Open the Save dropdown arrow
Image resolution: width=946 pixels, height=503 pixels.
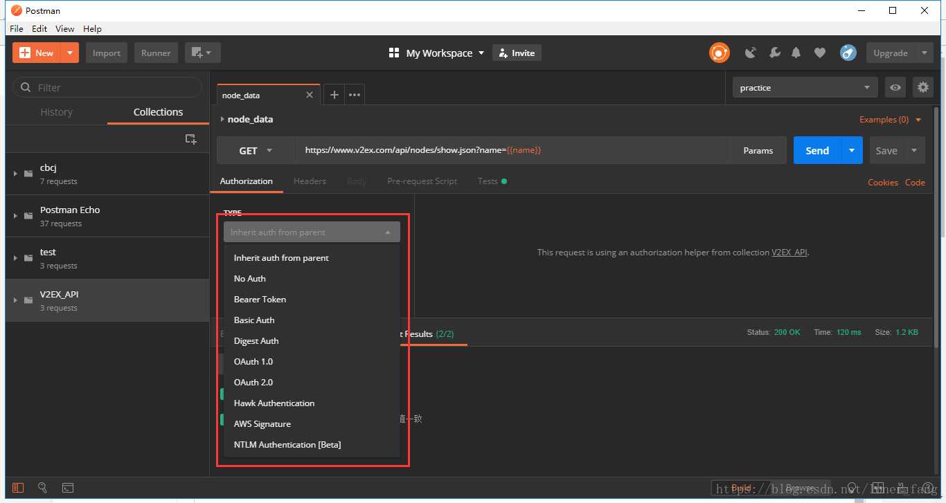click(x=914, y=150)
